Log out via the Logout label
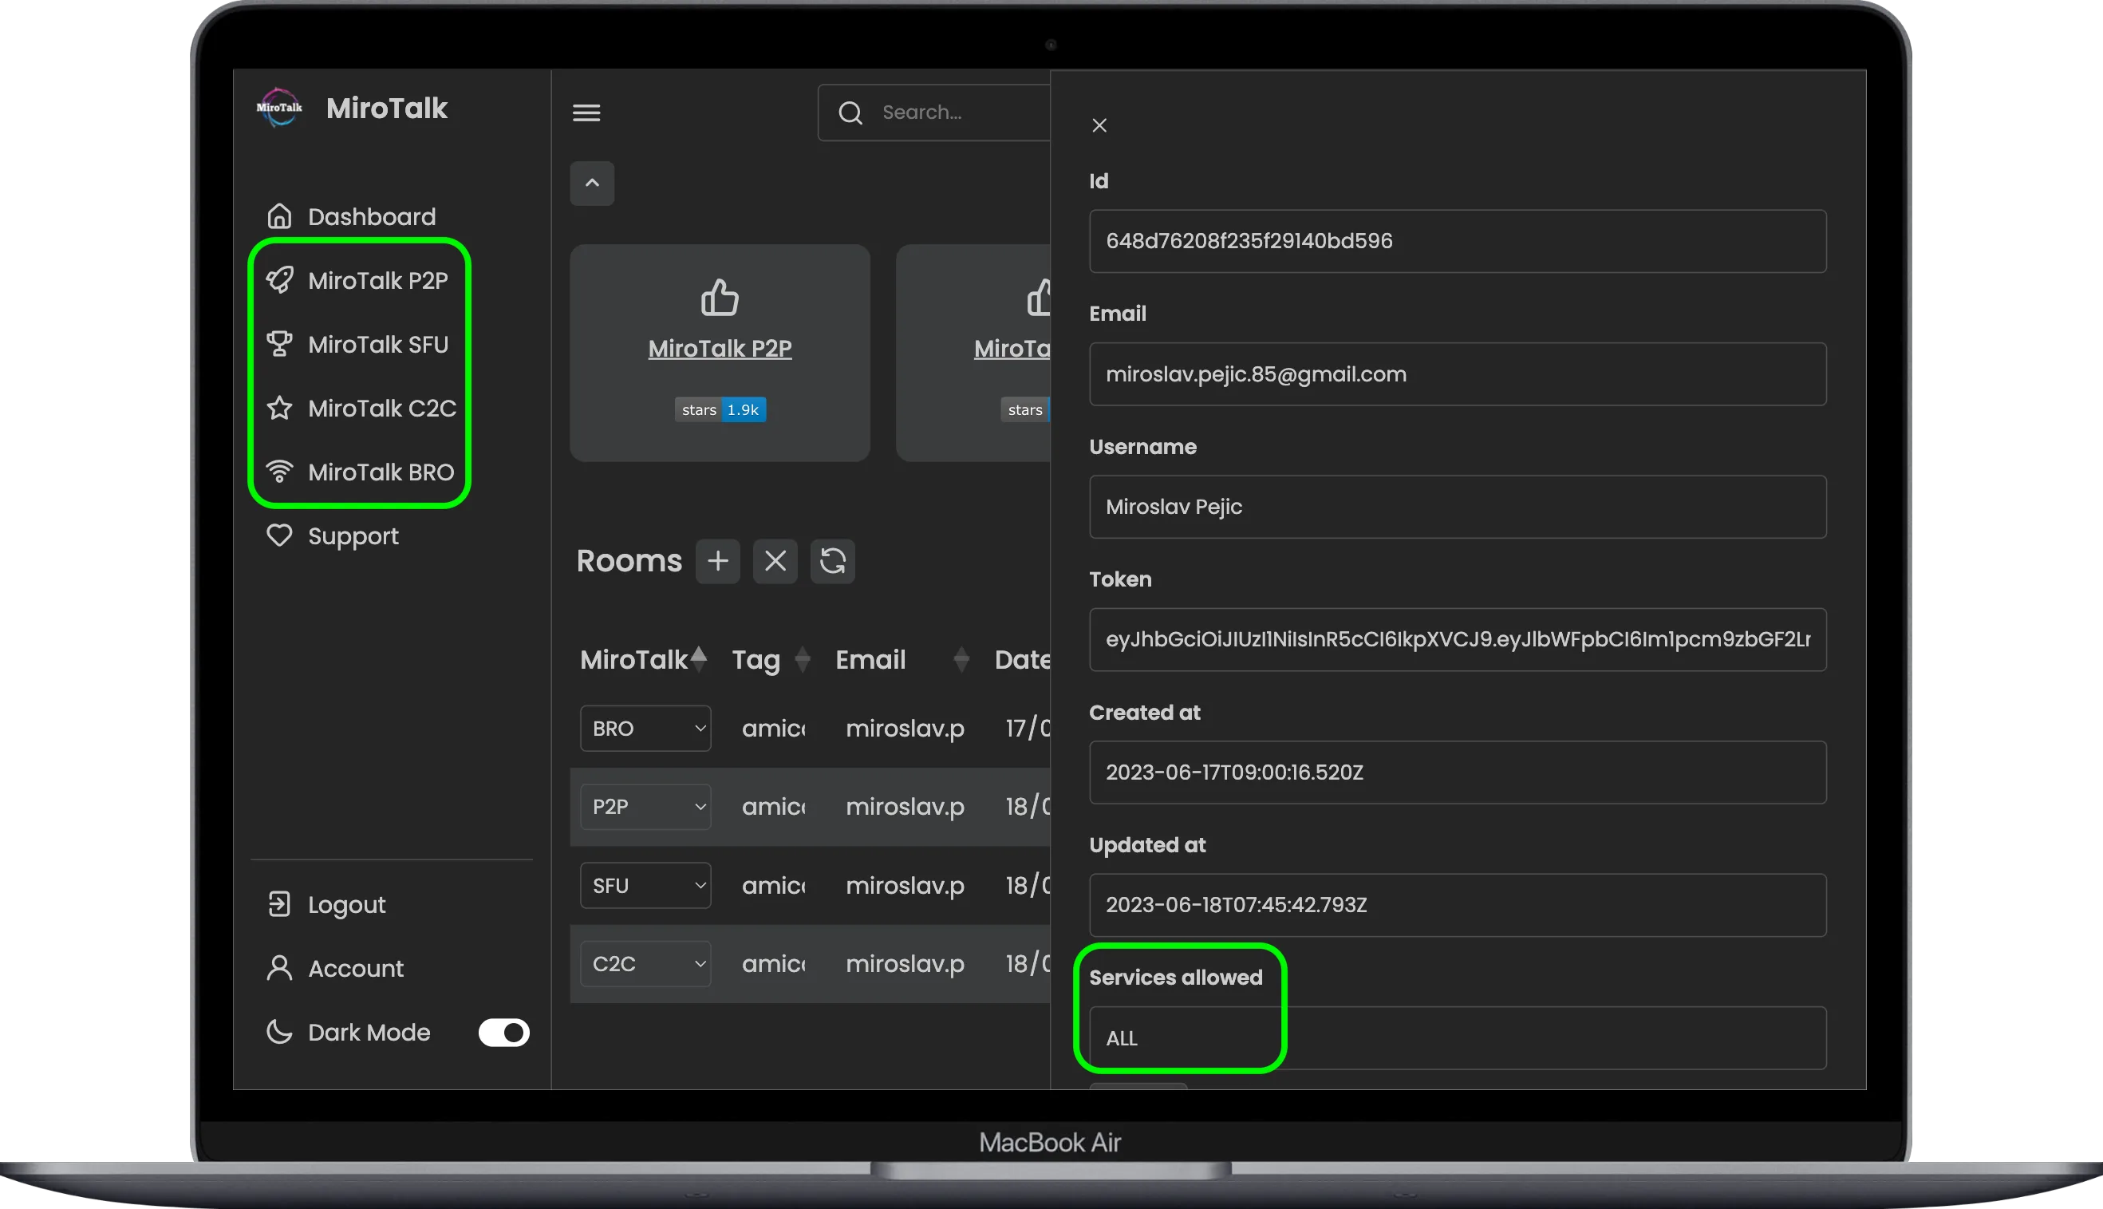This screenshot has height=1209, width=2103. [347, 905]
